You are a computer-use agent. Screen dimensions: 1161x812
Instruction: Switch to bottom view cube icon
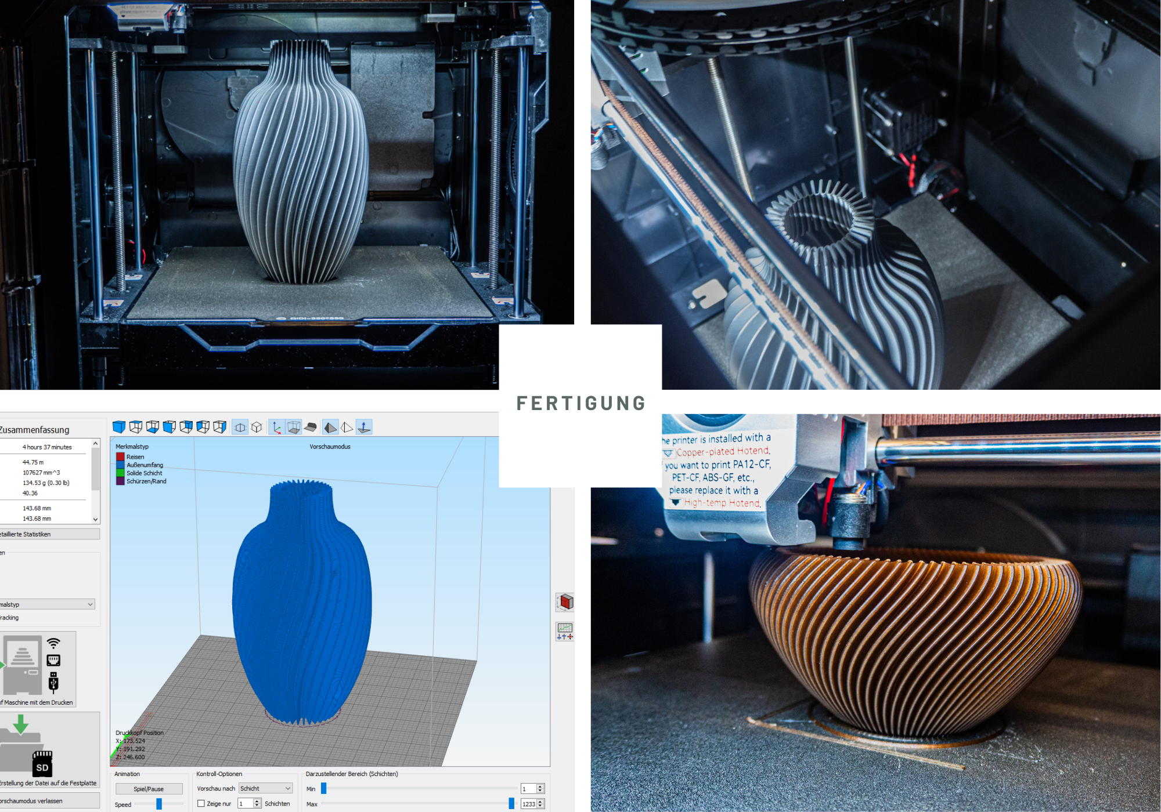(153, 427)
